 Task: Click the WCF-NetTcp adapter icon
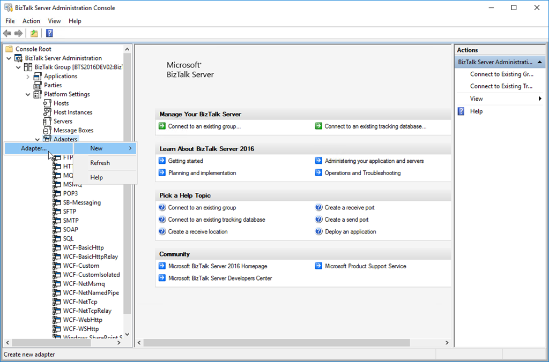coord(56,302)
